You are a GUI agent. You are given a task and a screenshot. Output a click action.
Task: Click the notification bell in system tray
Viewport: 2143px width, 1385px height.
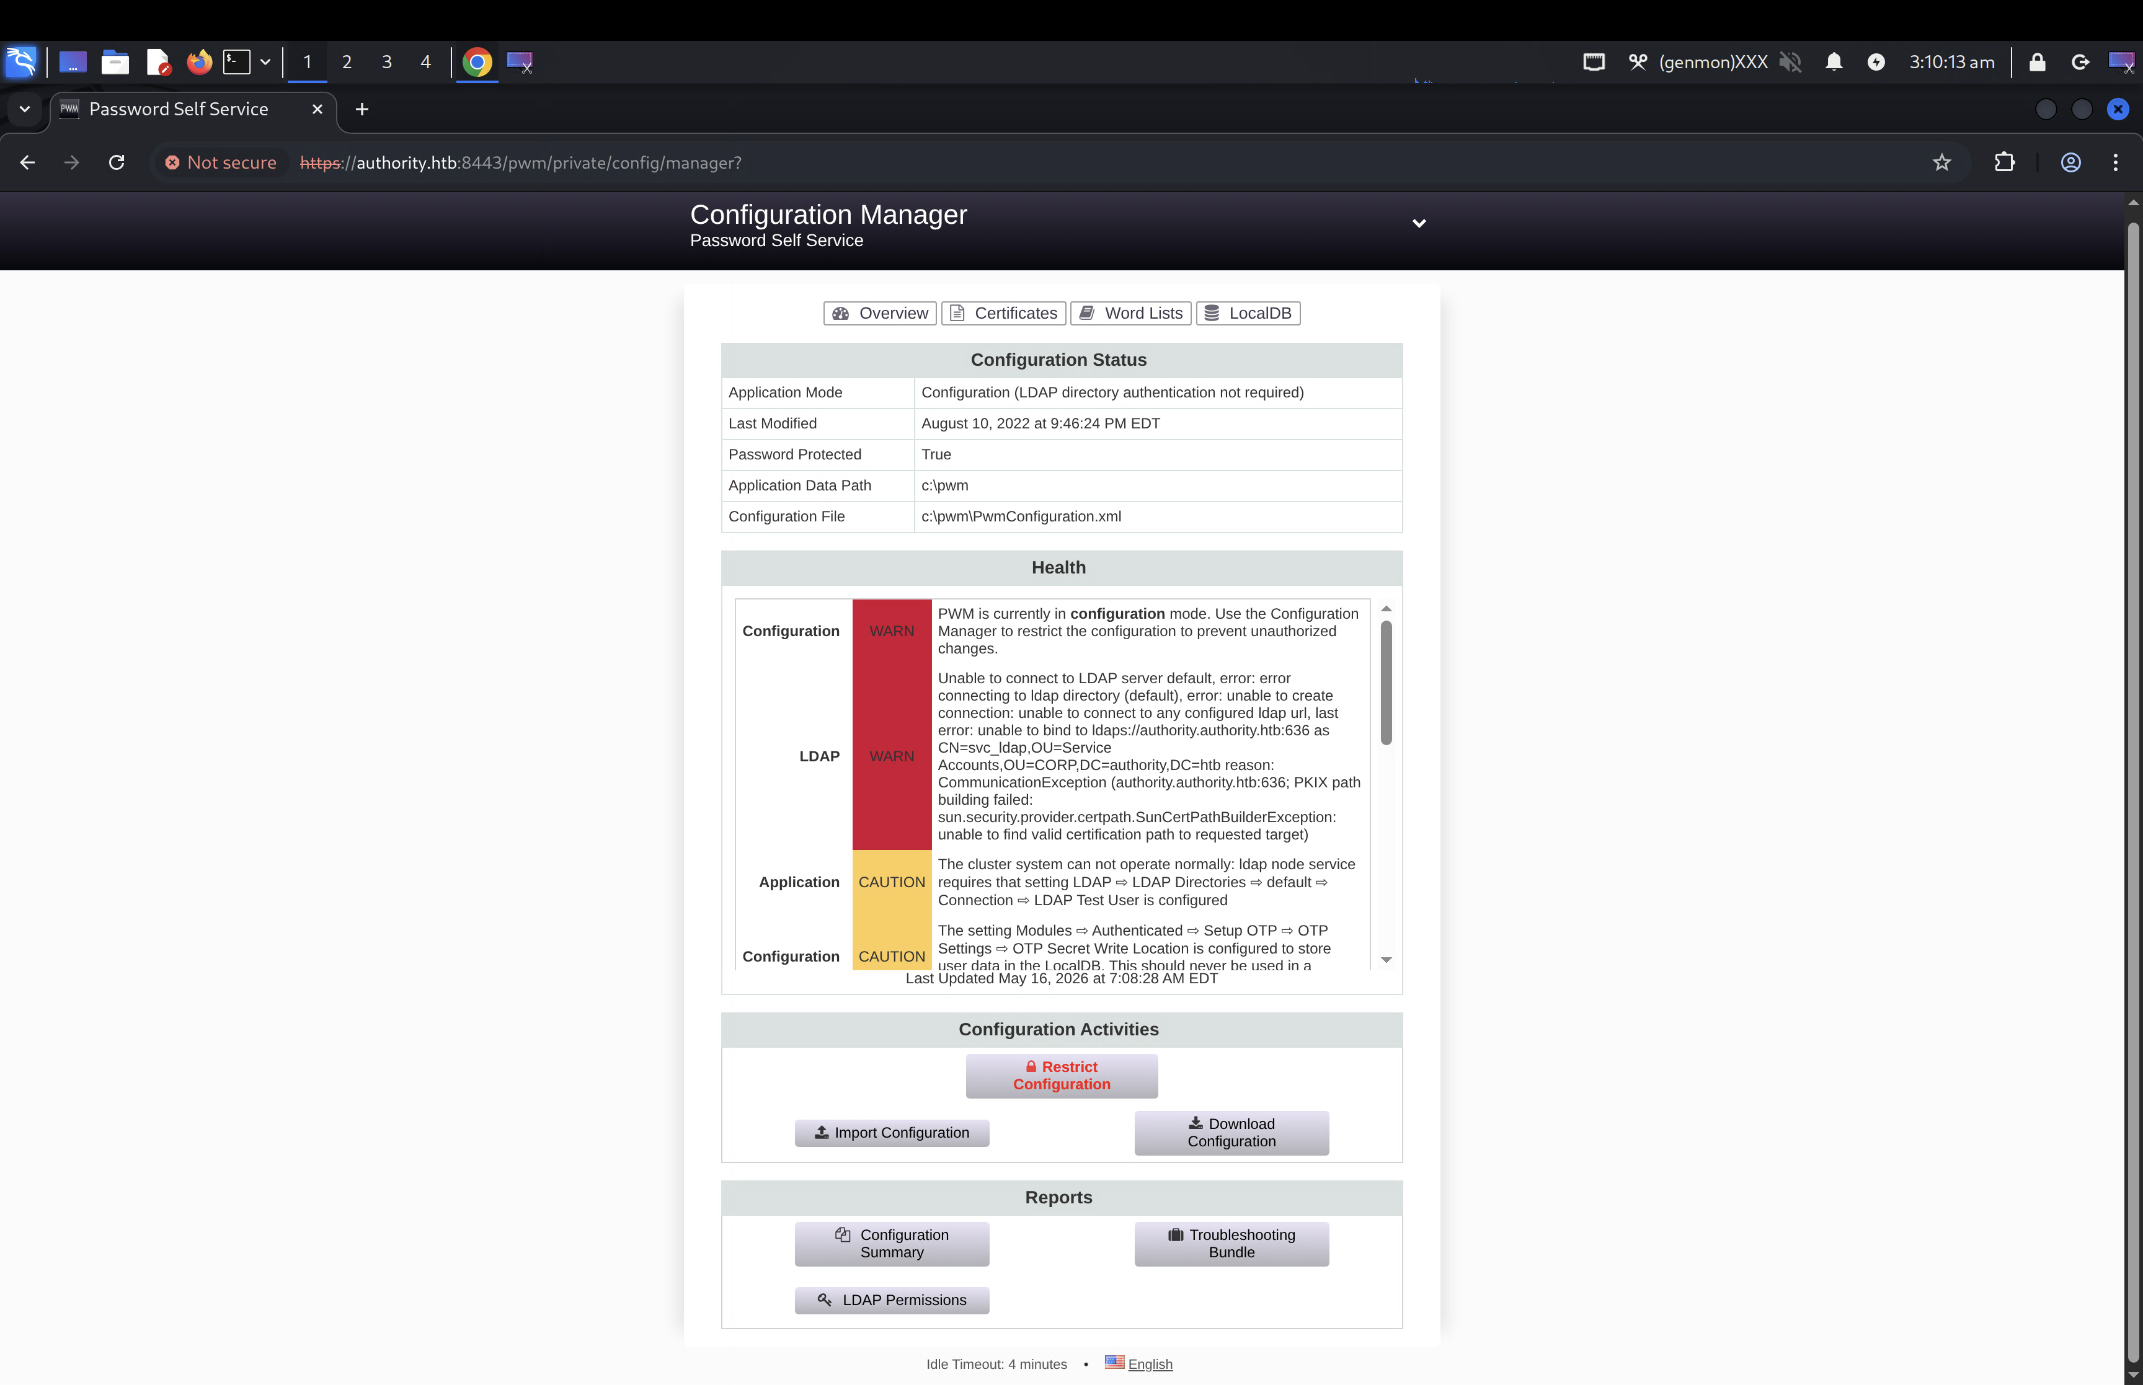pyautogui.click(x=1834, y=62)
